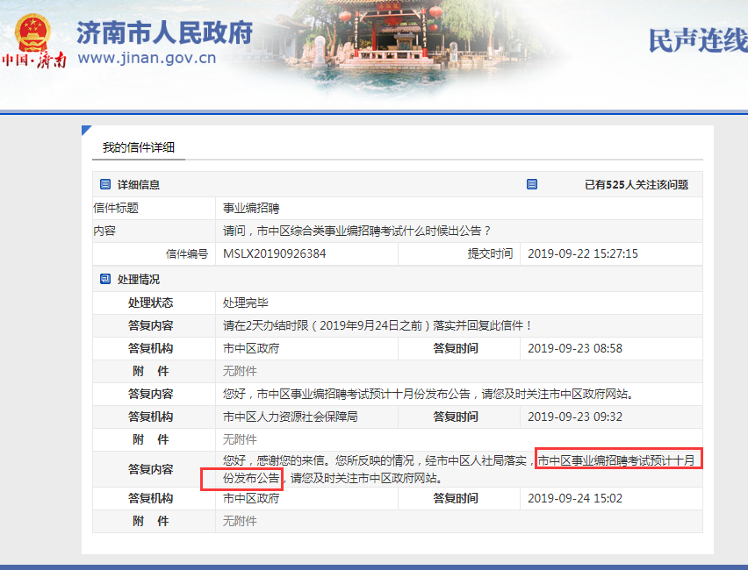Image resolution: width=748 pixels, height=570 pixels.
Task: Click the 处理状态 label
Action: pyautogui.click(x=150, y=303)
